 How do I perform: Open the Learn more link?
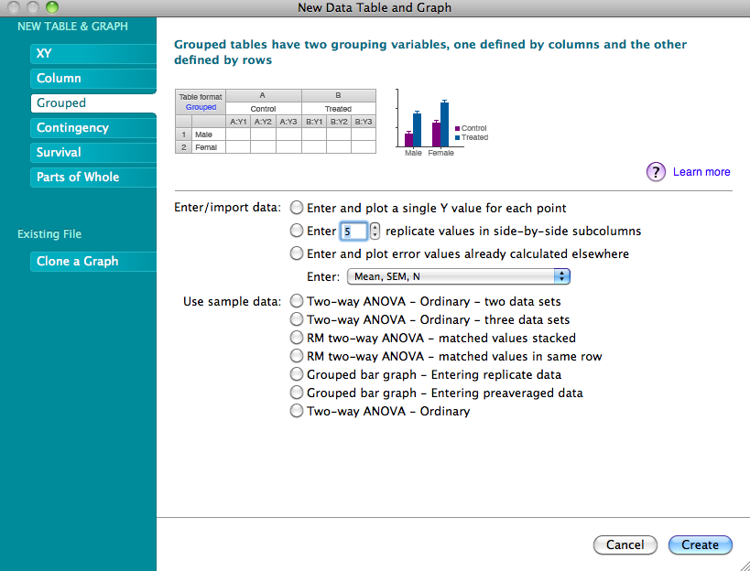tap(701, 172)
